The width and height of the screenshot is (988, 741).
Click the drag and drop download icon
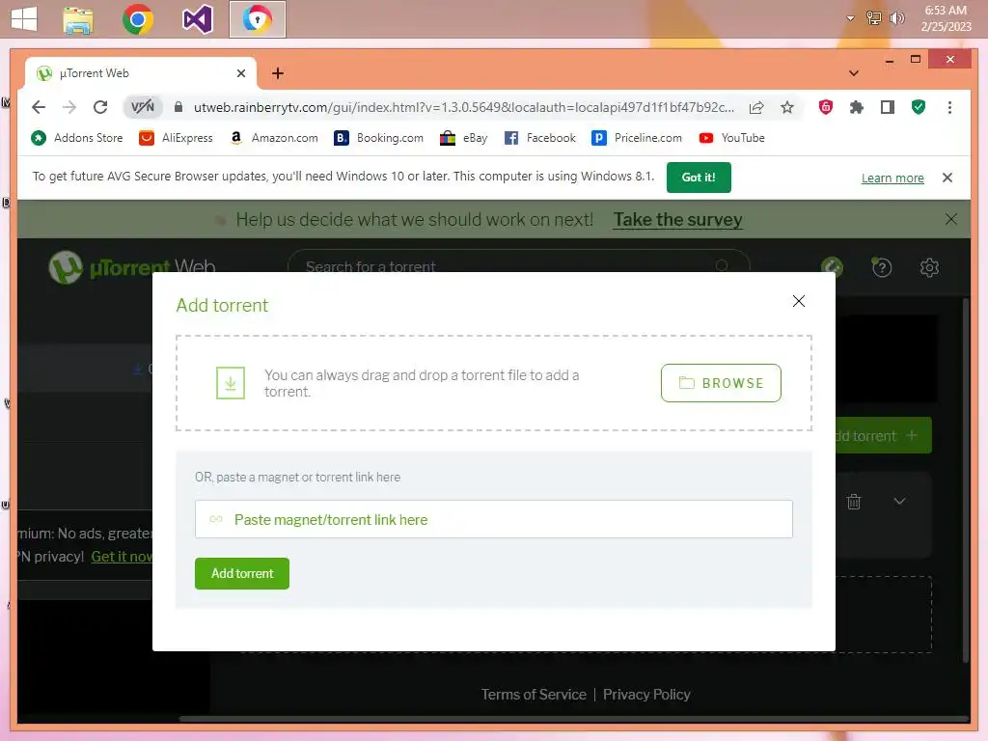coord(230,383)
